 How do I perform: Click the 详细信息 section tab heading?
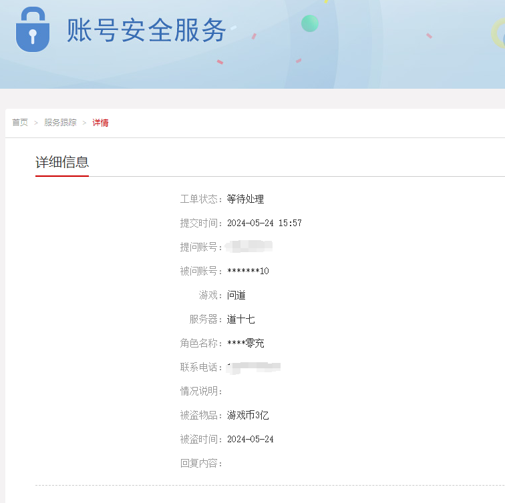click(x=62, y=162)
